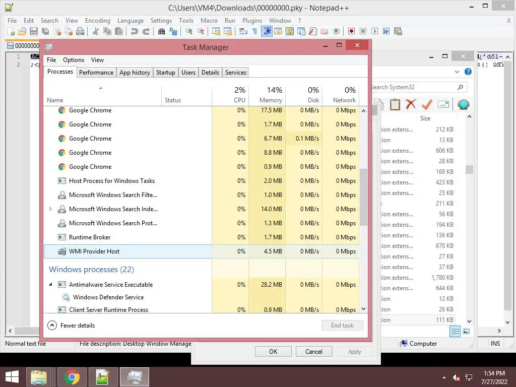Toggle Synchronize Vertical Scrolling icon
The image size is (516, 387).
tap(216, 31)
